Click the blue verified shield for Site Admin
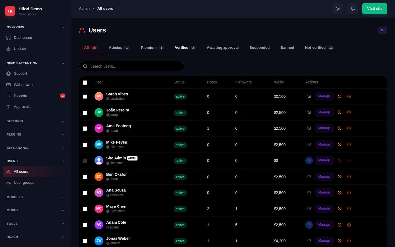395x247 pixels. tap(309, 161)
